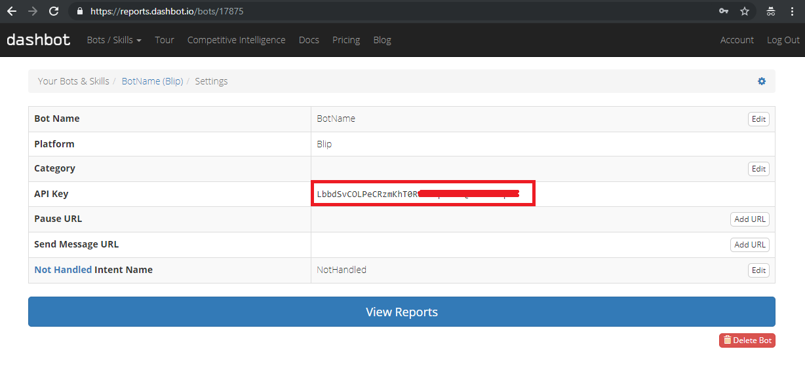The height and width of the screenshot is (366, 805).
Task: Go to Your Bots & Skills breadcrumb
Action: pyautogui.click(x=73, y=81)
